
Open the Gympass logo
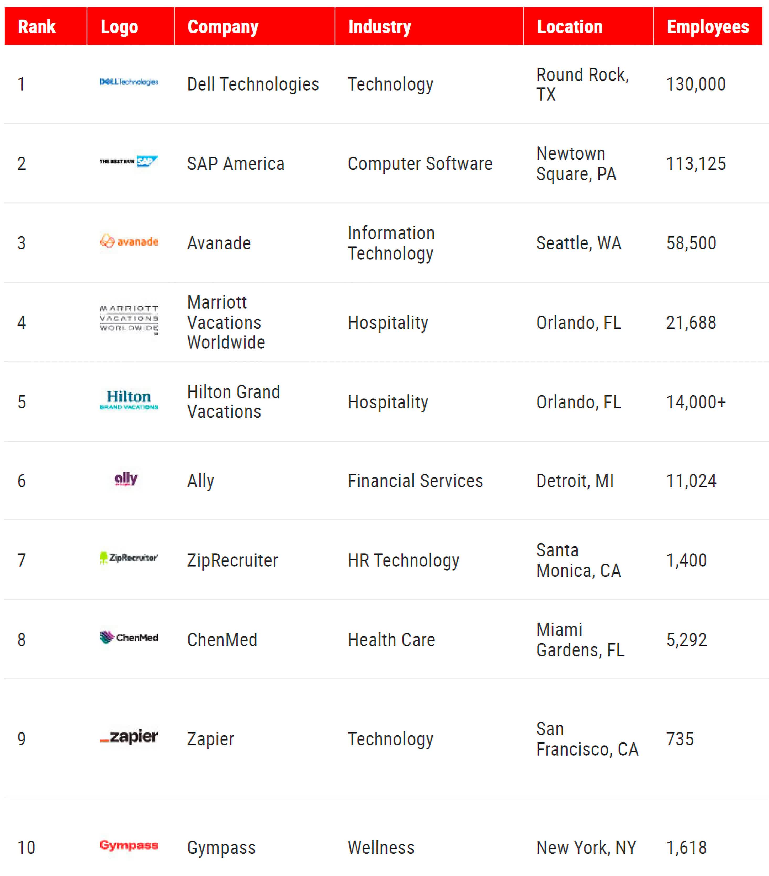click(129, 845)
